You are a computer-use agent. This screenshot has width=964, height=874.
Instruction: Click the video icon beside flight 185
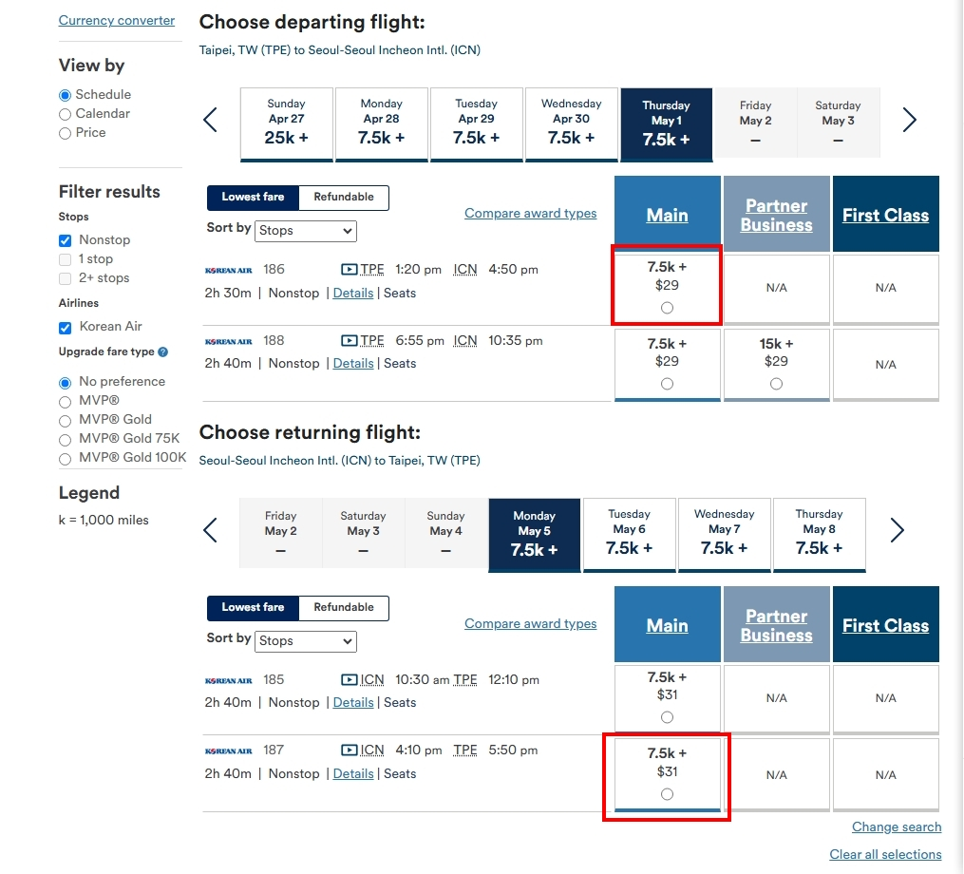pyautogui.click(x=349, y=680)
